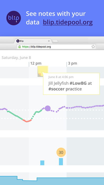Bookmark page with the star icon
The height and width of the screenshot is (185, 104).
93,47
